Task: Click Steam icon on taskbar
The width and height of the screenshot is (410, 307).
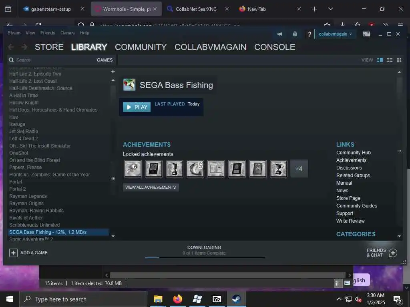Action: click(x=236, y=299)
